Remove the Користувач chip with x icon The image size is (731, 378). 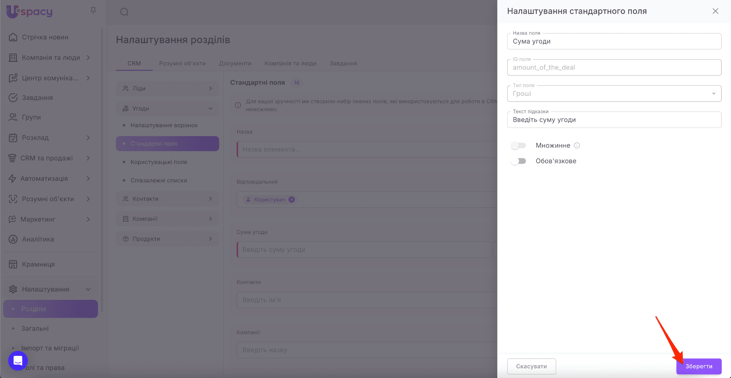[x=292, y=200]
